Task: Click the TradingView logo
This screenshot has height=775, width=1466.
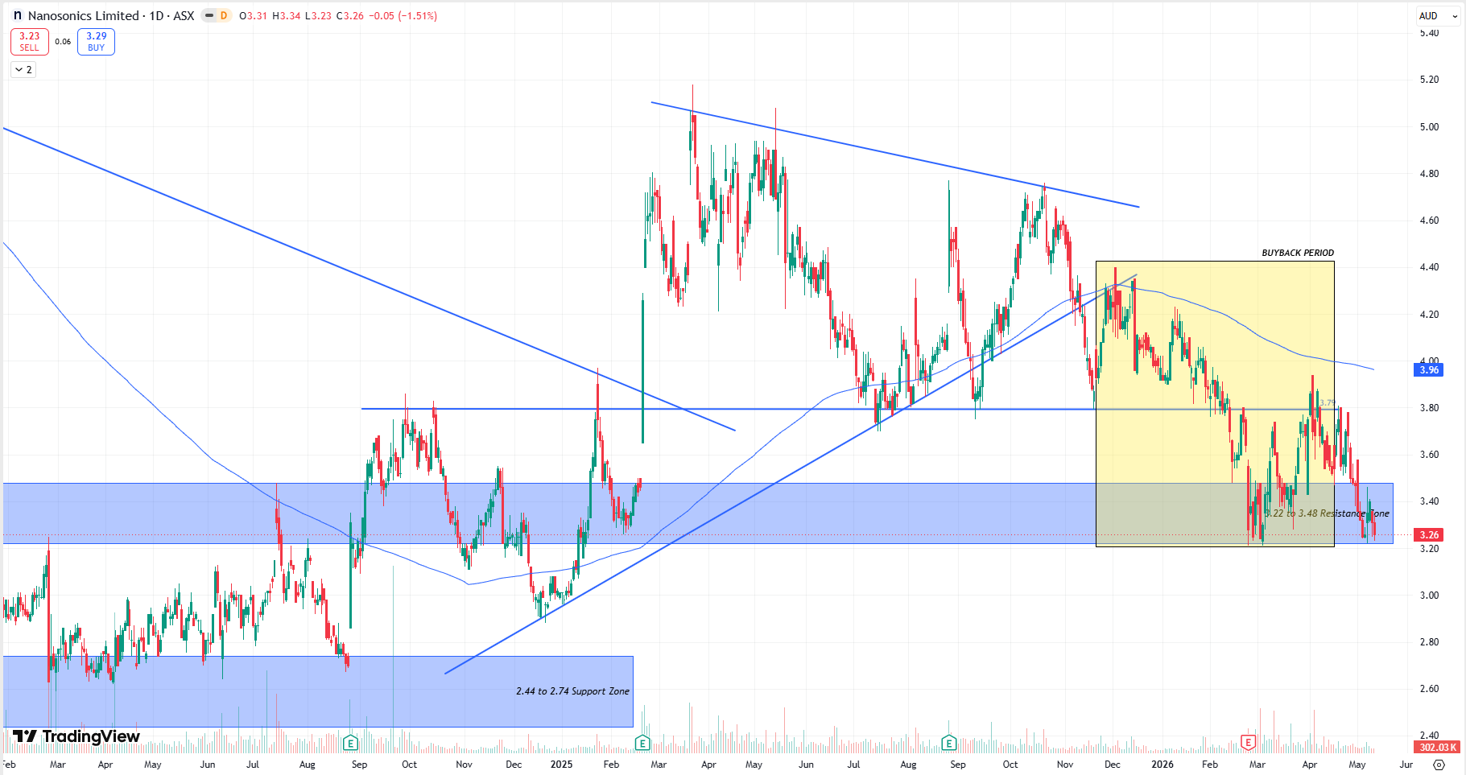Action: tap(76, 736)
